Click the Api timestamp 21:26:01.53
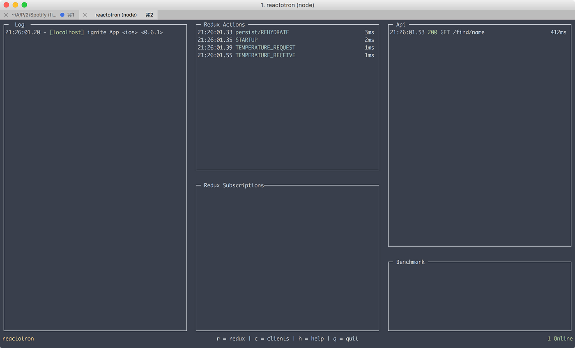Screen dimensions: 575x348 (x=407, y=32)
